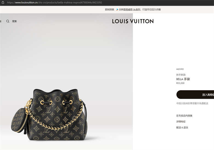The image size is (214, 150).
Task: Click the partially visible login label at left
Action: tap(1, 21)
